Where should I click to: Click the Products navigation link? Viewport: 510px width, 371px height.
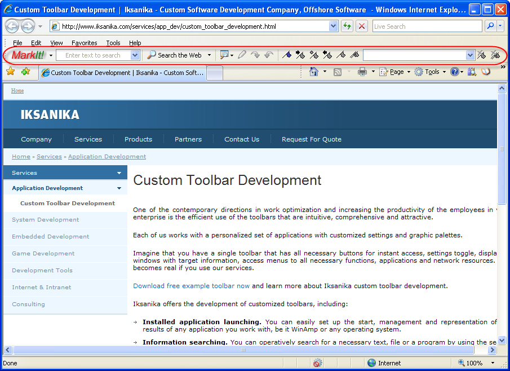[x=138, y=139]
